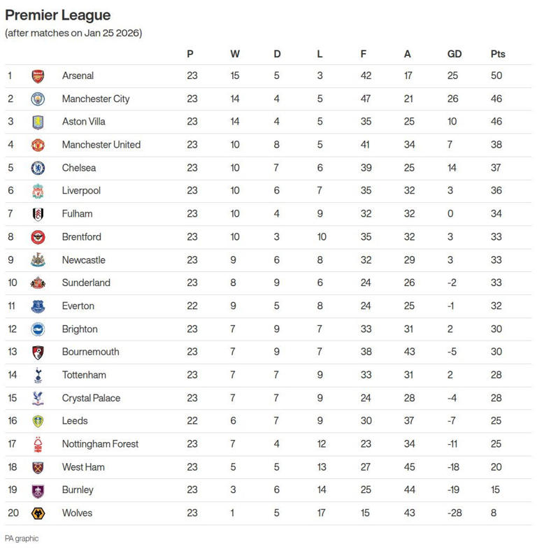The image size is (537, 549).
Task: Click the Chelsea club badge
Action: 38,168
